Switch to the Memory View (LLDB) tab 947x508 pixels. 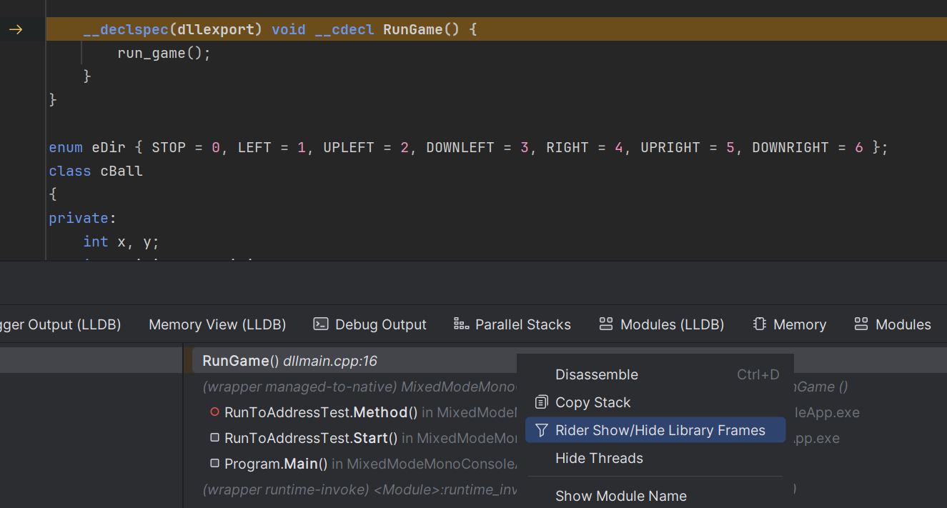(217, 324)
